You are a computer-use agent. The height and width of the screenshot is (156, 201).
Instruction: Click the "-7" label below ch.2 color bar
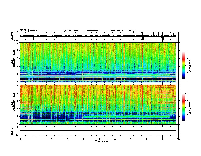click(x=187, y=121)
